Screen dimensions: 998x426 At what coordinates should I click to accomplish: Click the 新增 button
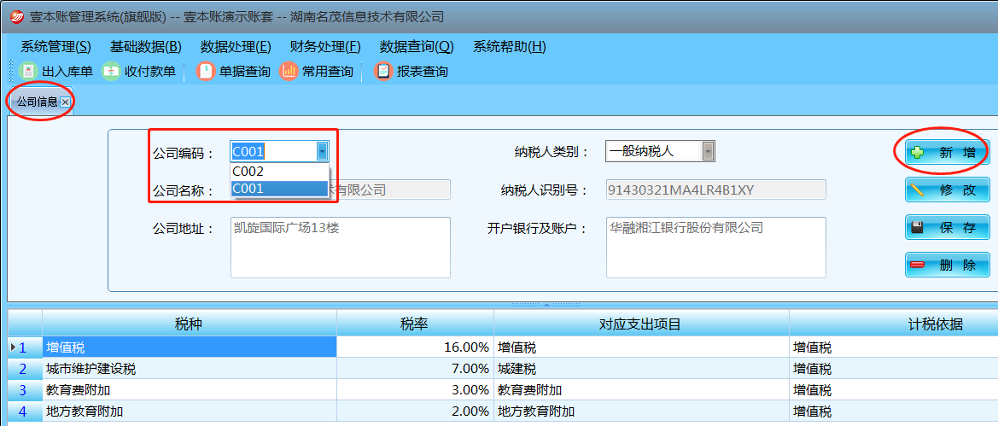[947, 153]
